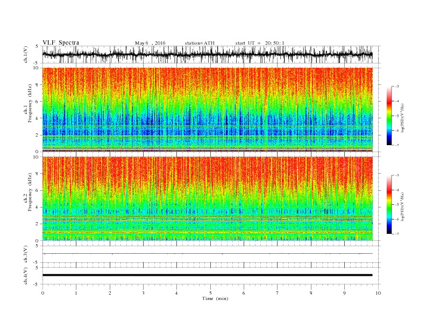Click the 'VLF Spectra' plot title
This screenshot has height=329, width=426.
click(x=61, y=42)
